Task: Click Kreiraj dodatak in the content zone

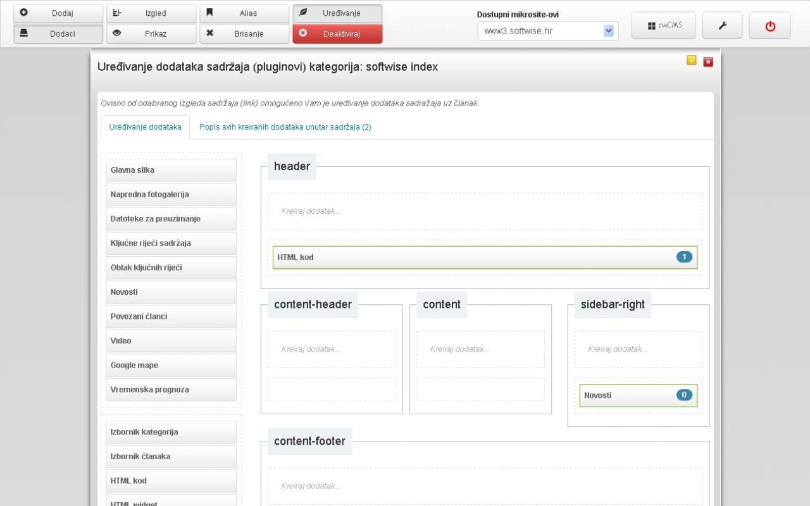Action: coord(480,349)
